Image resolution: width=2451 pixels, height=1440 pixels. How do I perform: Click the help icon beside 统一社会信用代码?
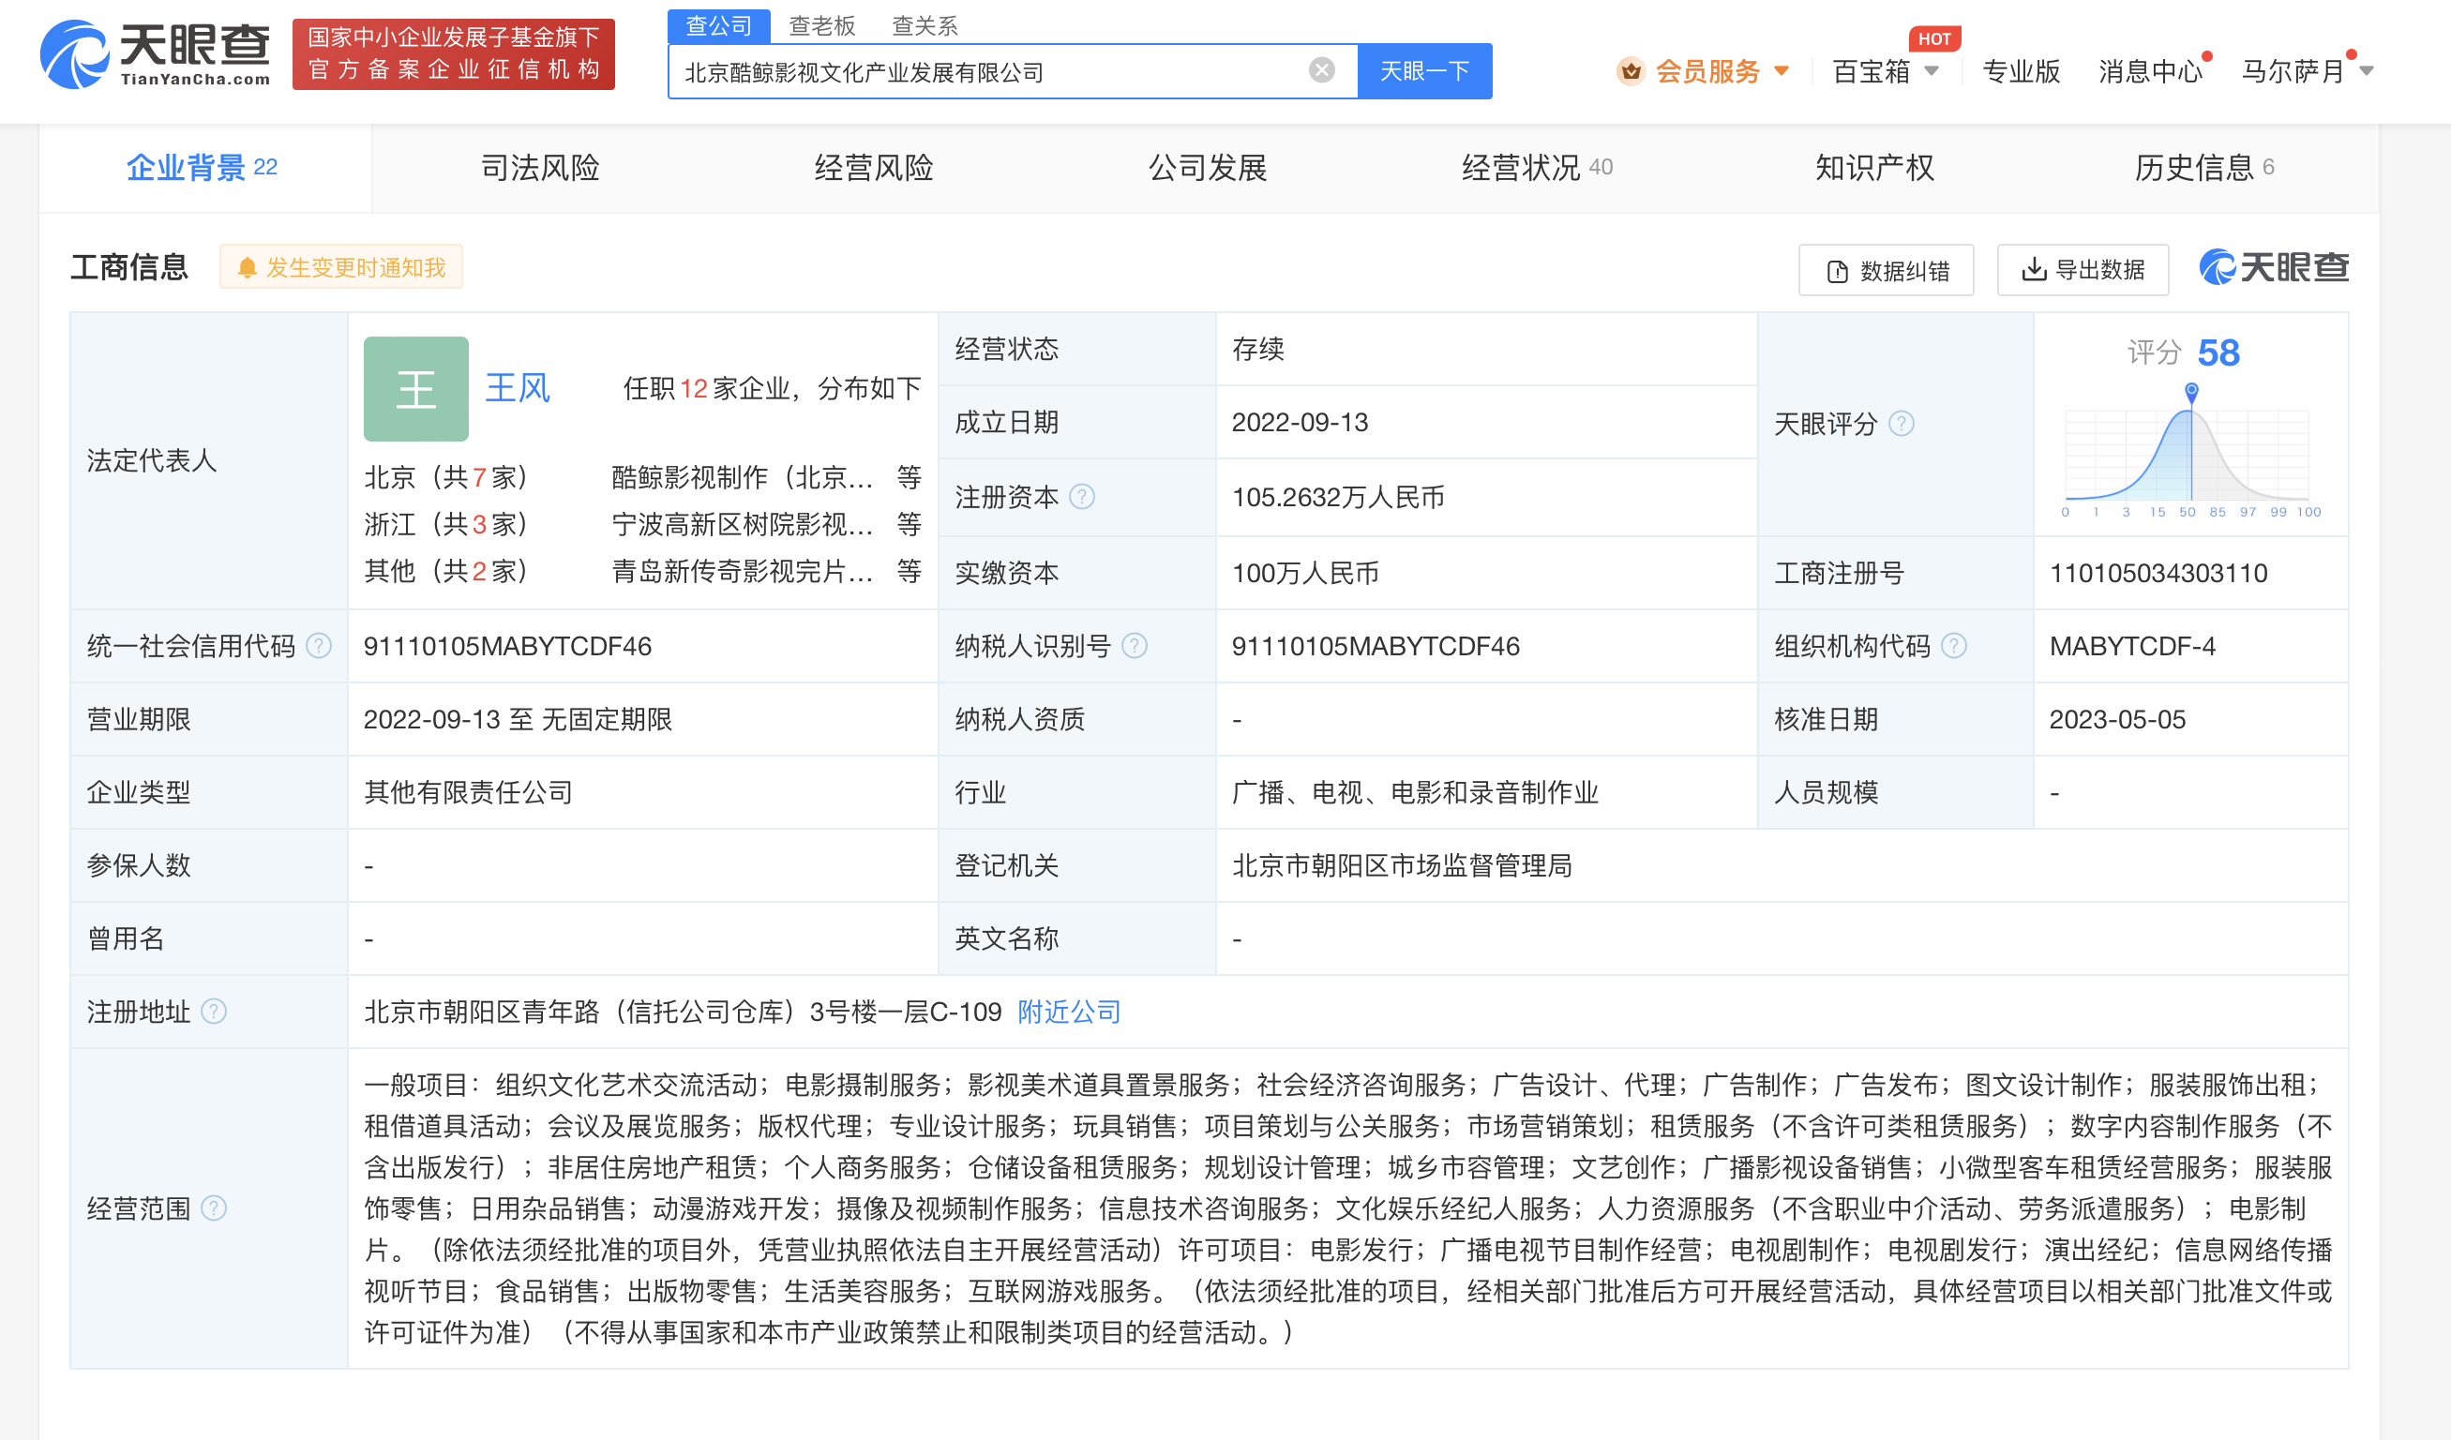pyautogui.click(x=319, y=646)
